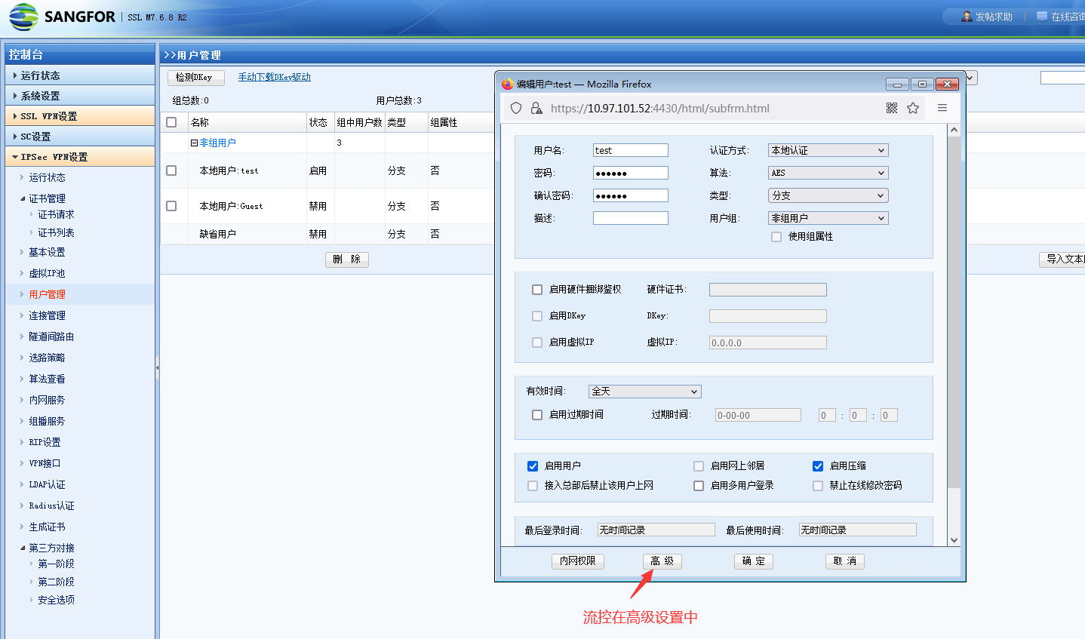Image resolution: width=1085 pixels, height=639 pixels.
Task: Open the 算法 AES dropdown
Action: (x=828, y=173)
